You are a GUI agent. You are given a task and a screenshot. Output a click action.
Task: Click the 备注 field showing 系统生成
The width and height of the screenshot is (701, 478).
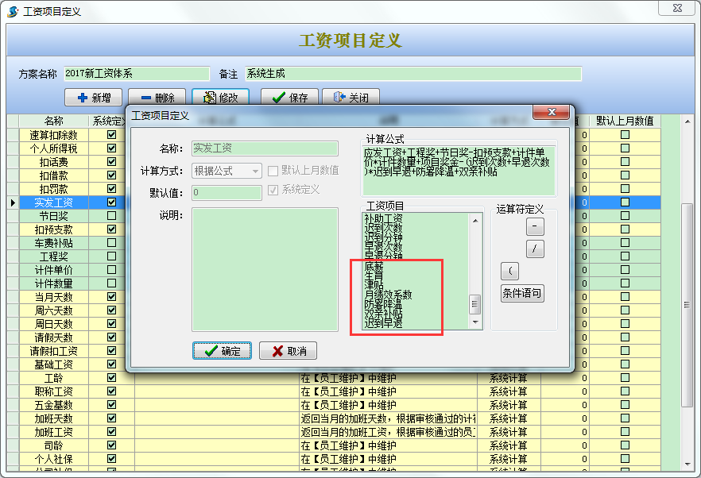(x=413, y=74)
